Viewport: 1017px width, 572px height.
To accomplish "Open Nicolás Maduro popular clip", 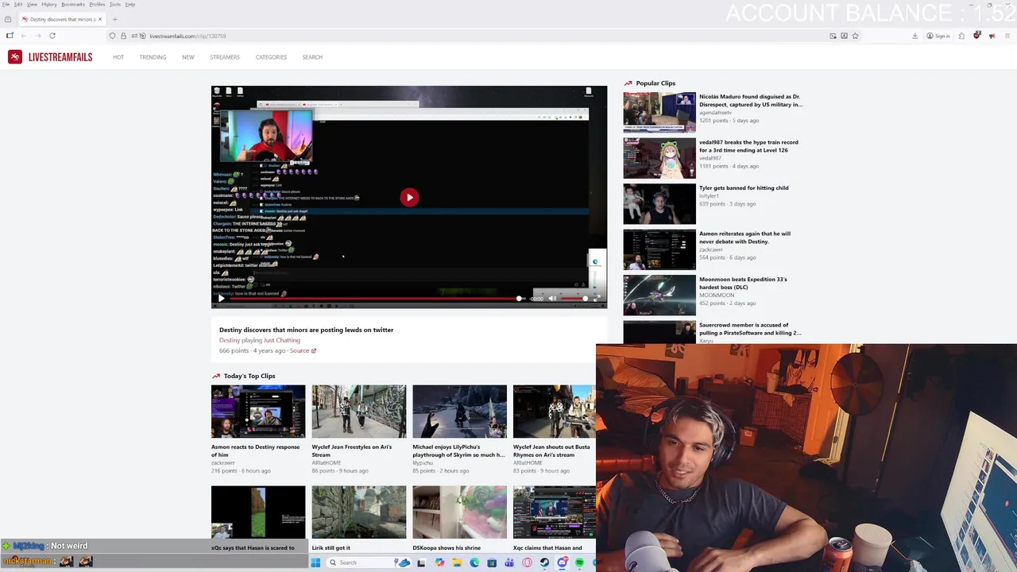I will 751,100.
